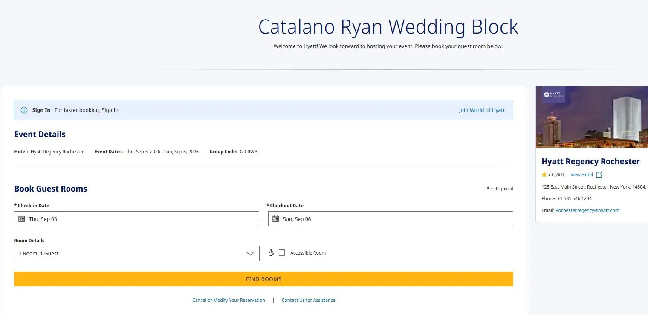
Task: Click the Checkout Date field showing Sun, Sep 06
Action: click(x=391, y=219)
